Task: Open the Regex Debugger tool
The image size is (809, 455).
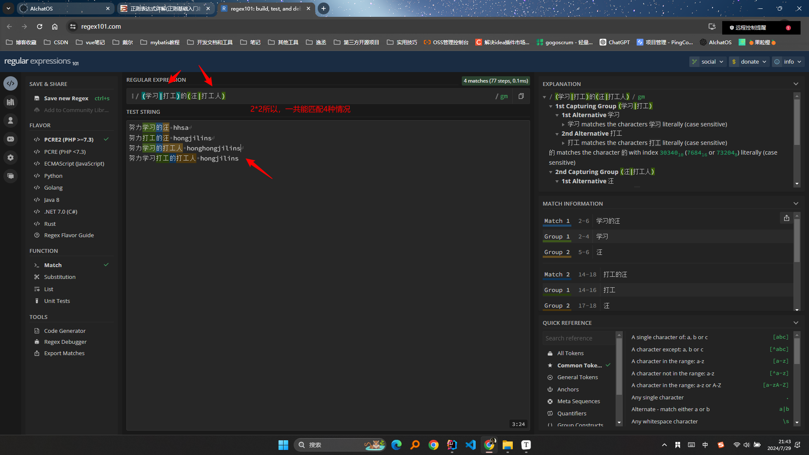Action: (x=65, y=342)
